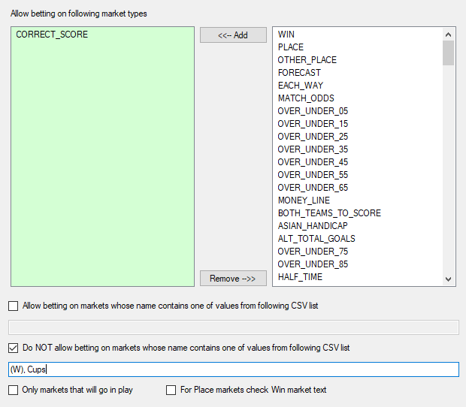Choose the EACH_WAY list item

[300, 86]
